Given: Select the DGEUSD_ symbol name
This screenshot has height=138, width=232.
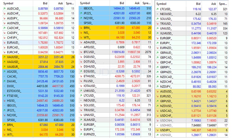Looking at the screenshot, I should point(90,57).
